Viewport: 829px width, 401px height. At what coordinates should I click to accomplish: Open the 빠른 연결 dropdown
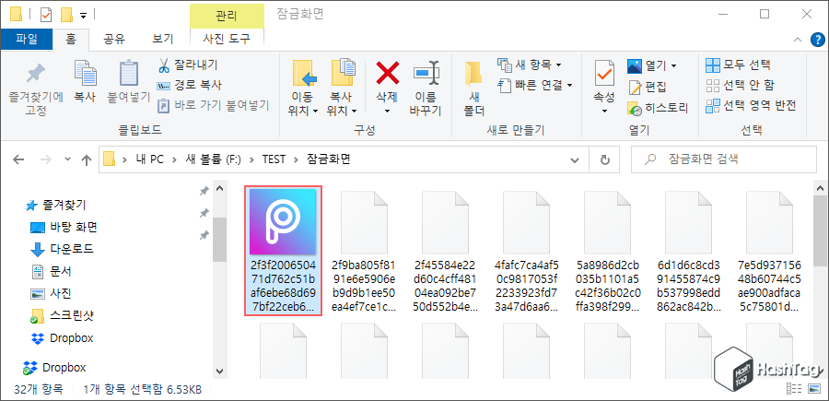pyautogui.click(x=535, y=85)
